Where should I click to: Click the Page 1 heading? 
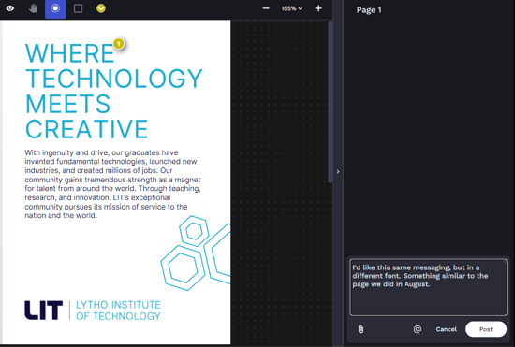(x=369, y=10)
